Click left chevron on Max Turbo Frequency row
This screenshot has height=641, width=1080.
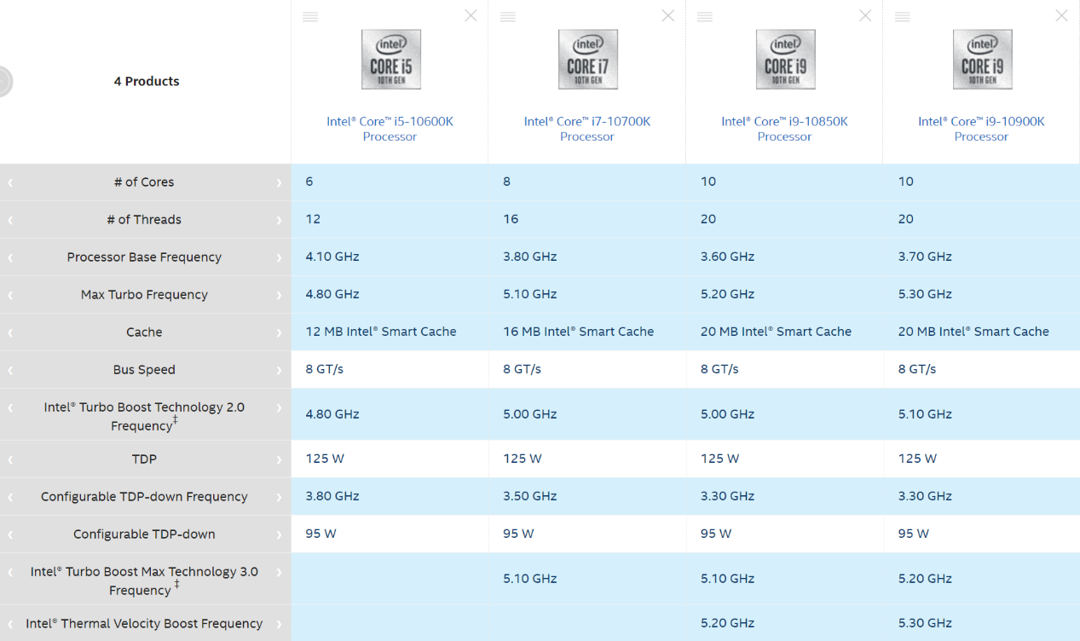pyautogui.click(x=10, y=295)
